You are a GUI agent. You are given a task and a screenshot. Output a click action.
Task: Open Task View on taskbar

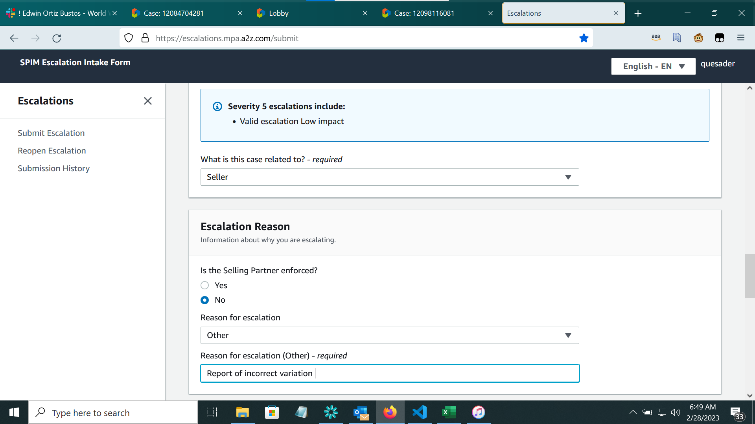pyautogui.click(x=212, y=412)
